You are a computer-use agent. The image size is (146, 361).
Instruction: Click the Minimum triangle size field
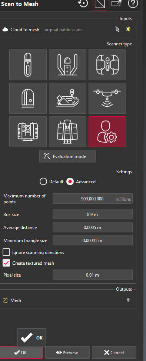point(93,241)
